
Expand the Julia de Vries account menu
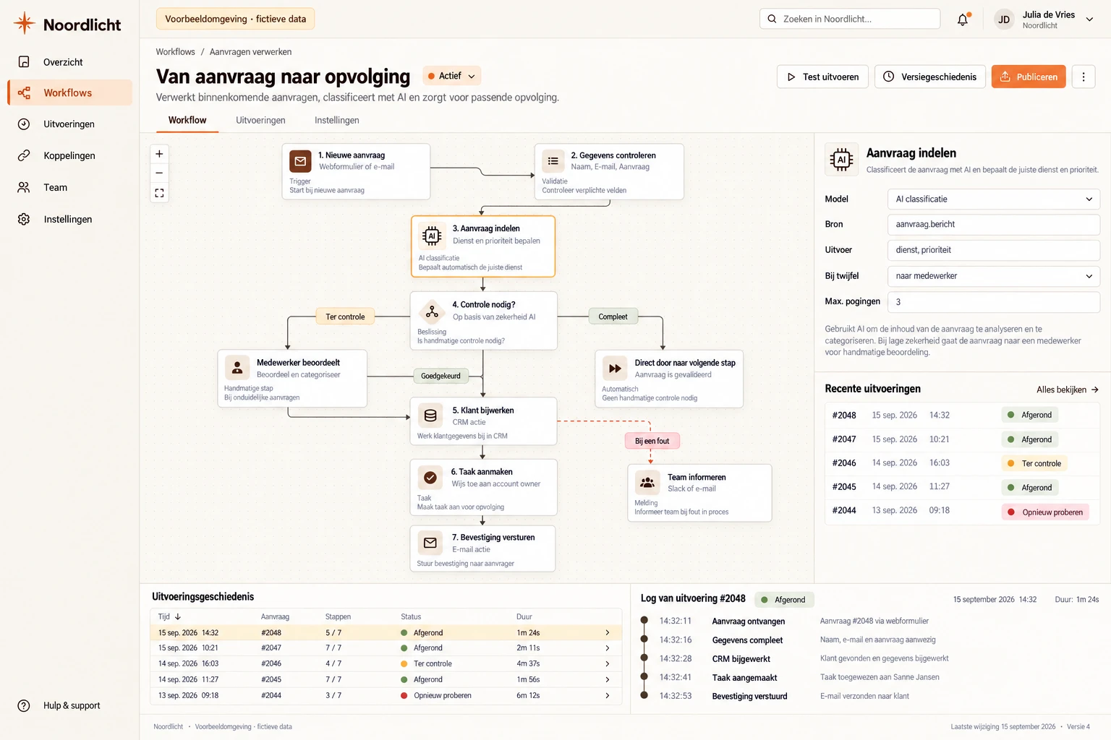(1089, 20)
